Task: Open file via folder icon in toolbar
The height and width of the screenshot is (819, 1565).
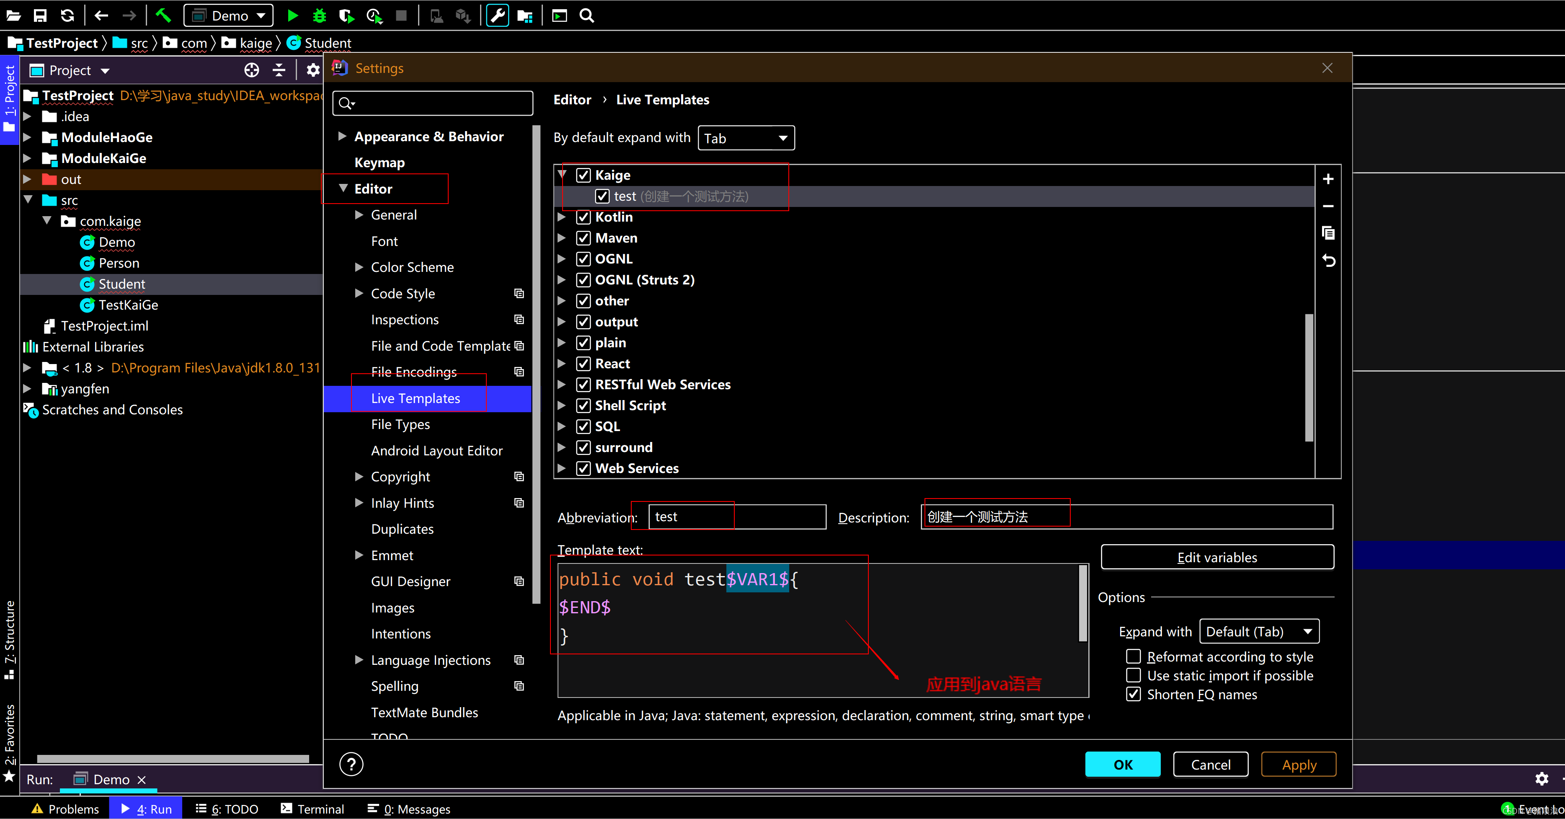Action: (x=13, y=16)
